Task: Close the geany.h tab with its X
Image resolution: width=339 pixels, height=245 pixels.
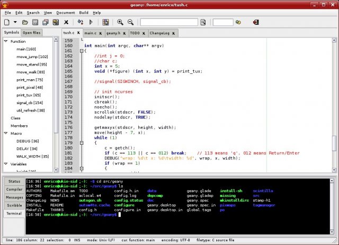Action: click(x=124, y=33)
